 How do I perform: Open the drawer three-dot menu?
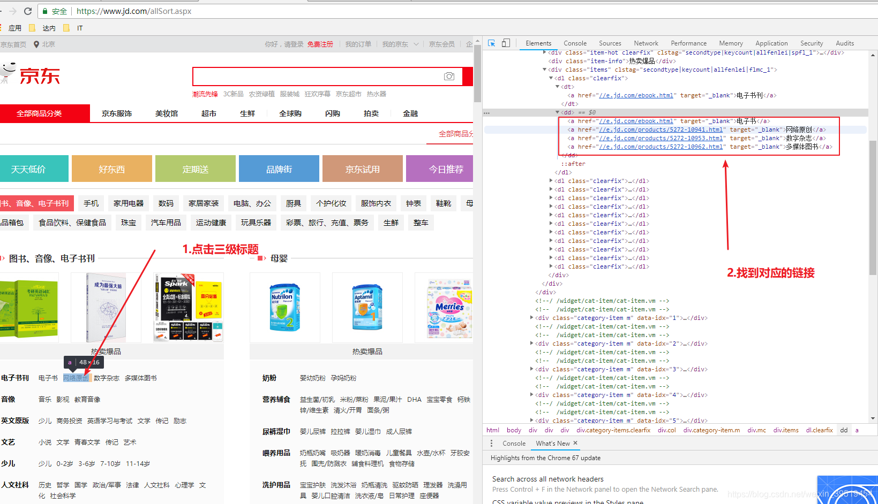(x=491, y=443)
